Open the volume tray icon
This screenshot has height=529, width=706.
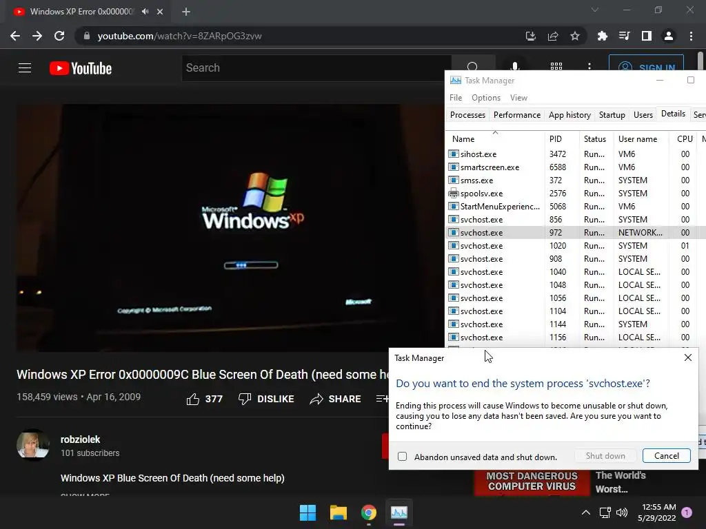pos(621,512)
